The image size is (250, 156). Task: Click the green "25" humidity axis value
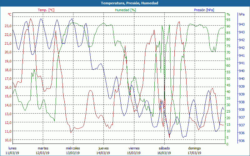tap(228, 111)
